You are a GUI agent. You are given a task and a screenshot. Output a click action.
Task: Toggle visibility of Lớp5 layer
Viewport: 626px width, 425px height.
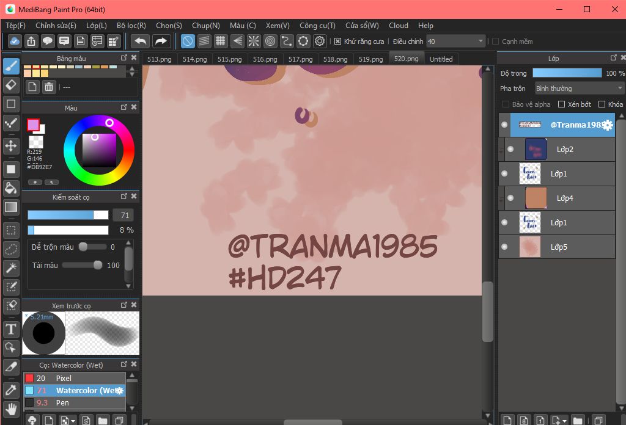(504, 247)
